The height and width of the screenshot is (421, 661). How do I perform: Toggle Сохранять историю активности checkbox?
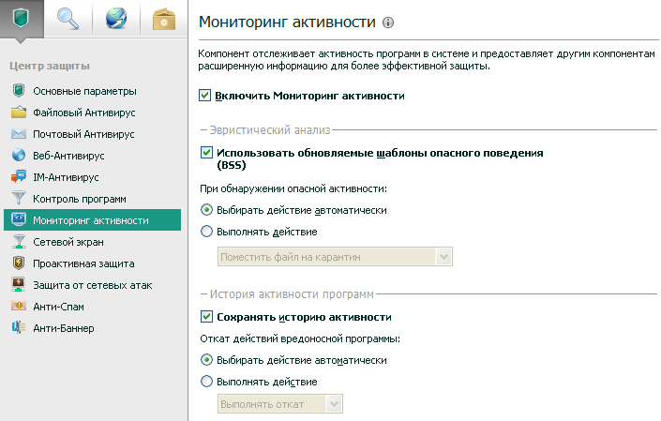(x=206, y=317)
